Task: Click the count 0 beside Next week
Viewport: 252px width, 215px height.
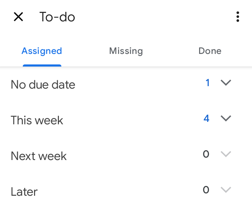Action: (206, 154)
